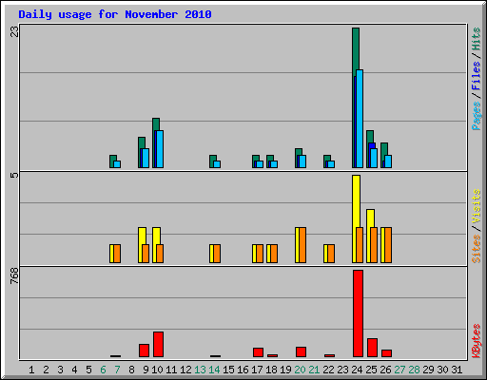Click the "KBytes" legend label

coord(476,341)
